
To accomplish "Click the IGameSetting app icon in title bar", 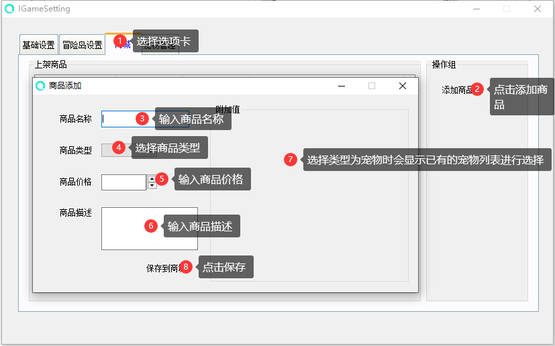I will pyautogui.click(x=9, y=9).
